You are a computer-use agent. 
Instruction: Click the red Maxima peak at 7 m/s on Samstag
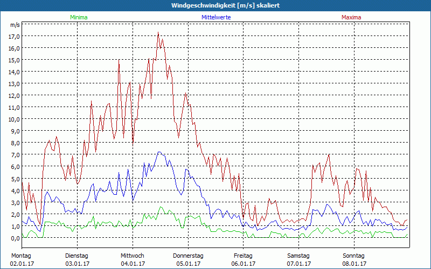(x=329, y=155)
